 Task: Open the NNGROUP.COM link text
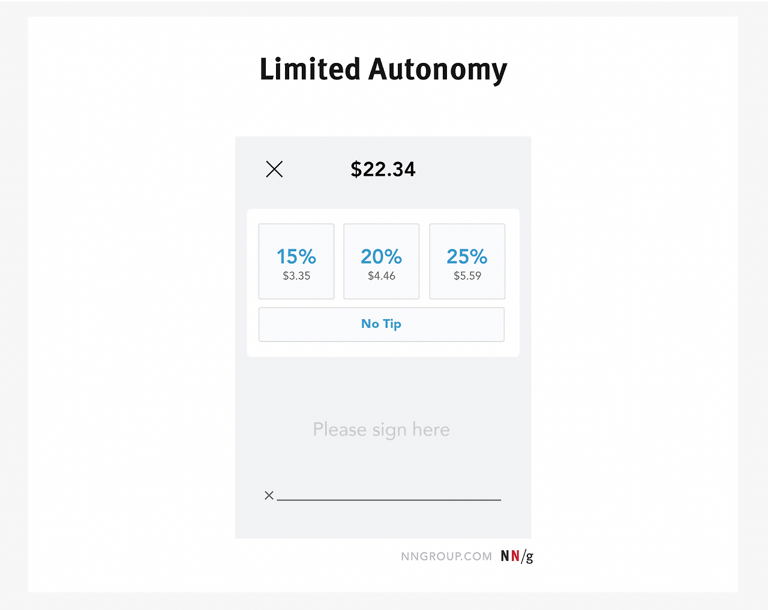446,557
